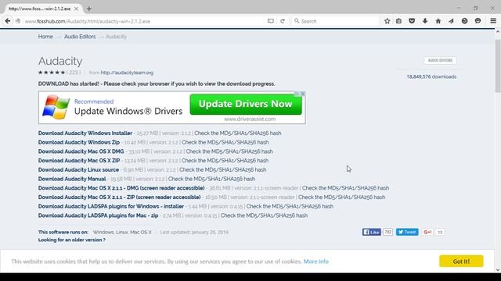Close the Update Drivers advertisement
This screenshot has width=501, height=281.
(303, 94)
